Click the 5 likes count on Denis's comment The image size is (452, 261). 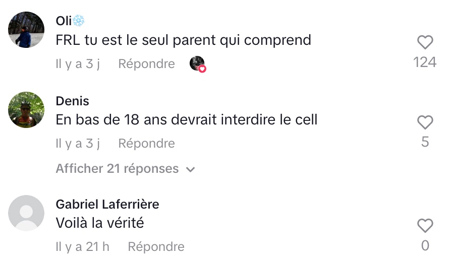coord(425,142)
